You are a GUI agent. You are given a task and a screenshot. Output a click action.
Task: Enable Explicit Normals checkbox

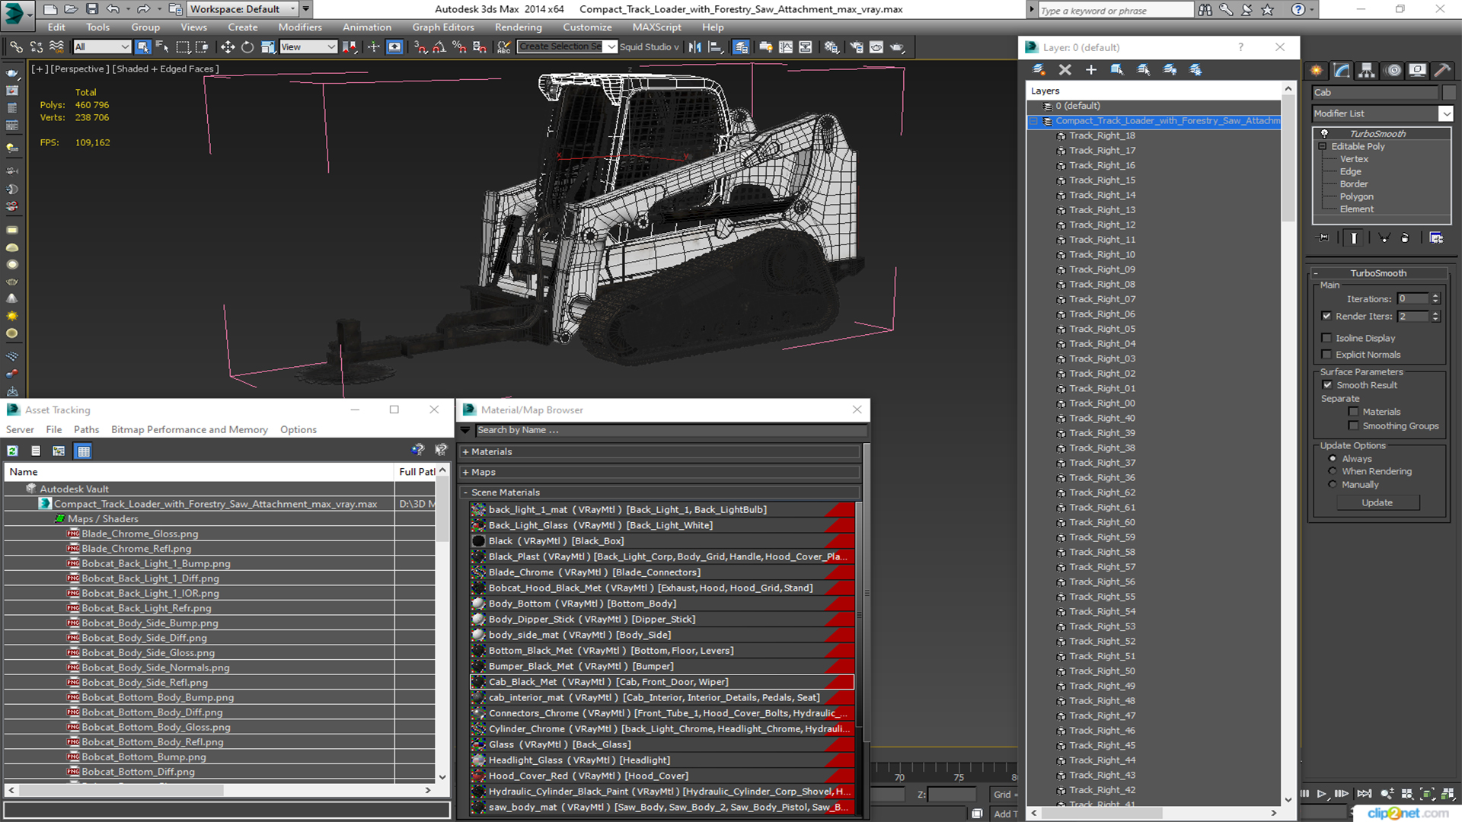(1326, 355)
